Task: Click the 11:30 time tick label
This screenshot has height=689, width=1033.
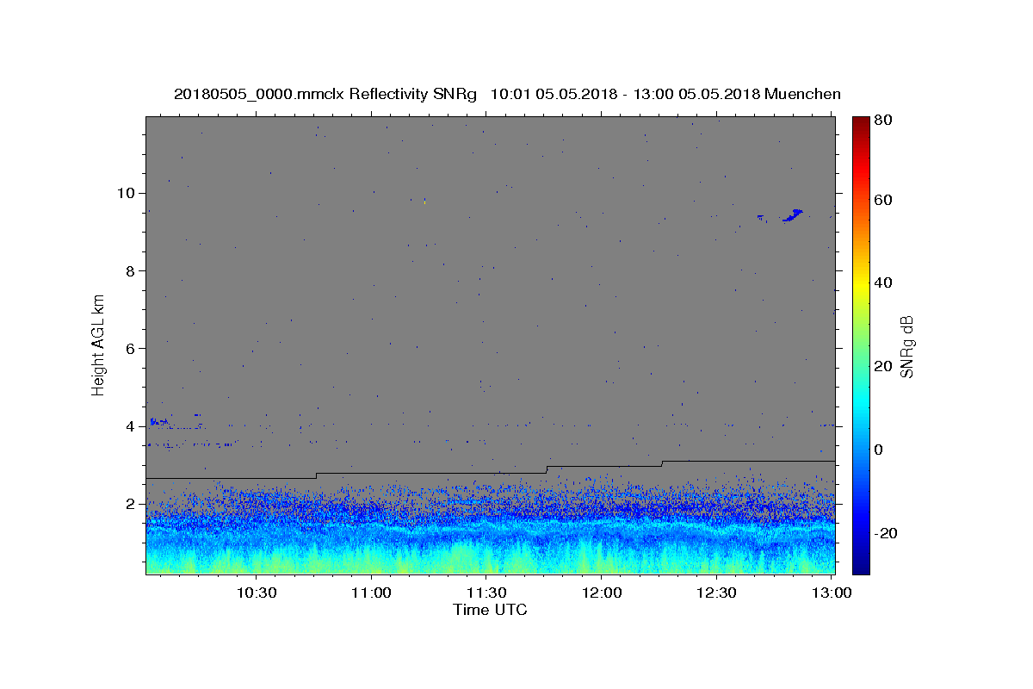Action: (486, 593)
